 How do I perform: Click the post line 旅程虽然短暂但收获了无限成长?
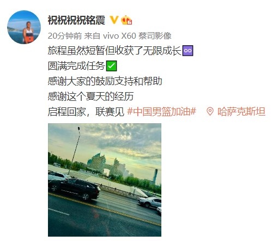tap(114, 51)
